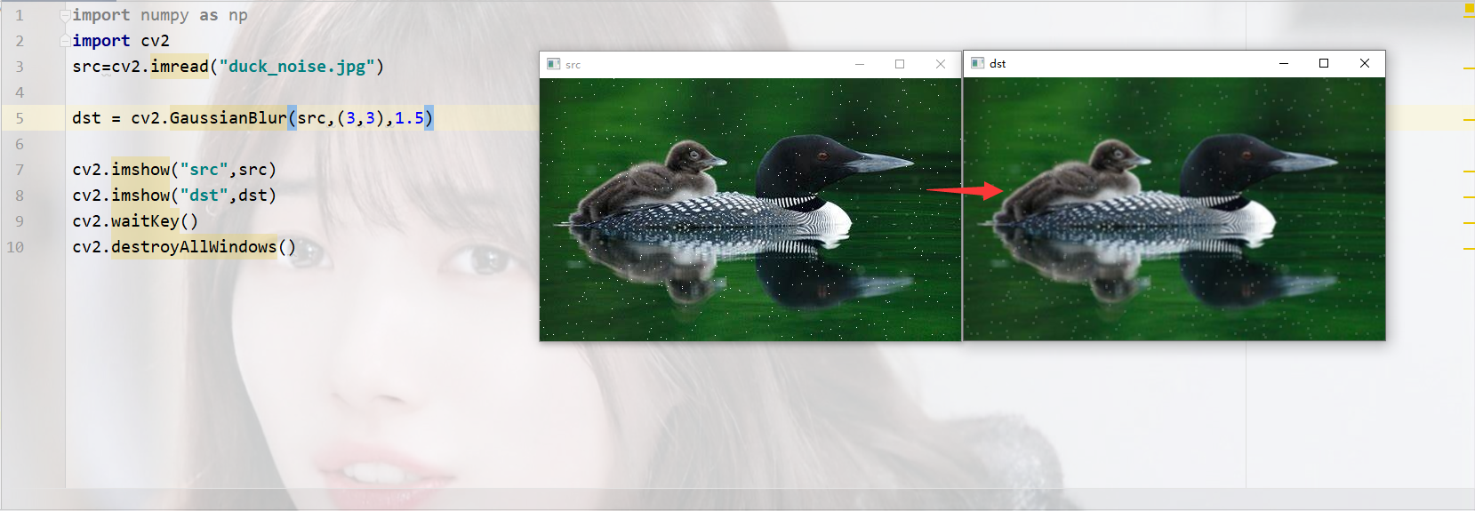Maximize the src image window
The image size is (1475, 511).
(x=900, y=64)
